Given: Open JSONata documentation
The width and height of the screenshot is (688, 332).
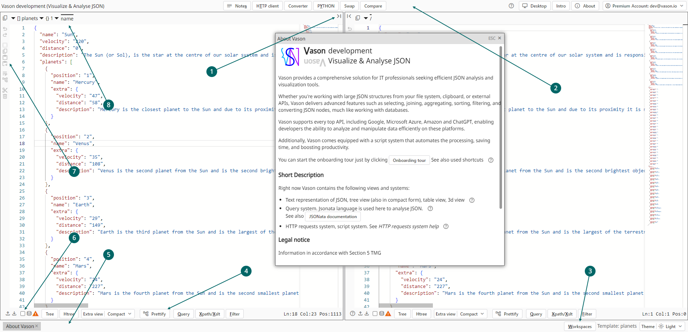Looking at the screenshot, I should (x=333, y=216).
